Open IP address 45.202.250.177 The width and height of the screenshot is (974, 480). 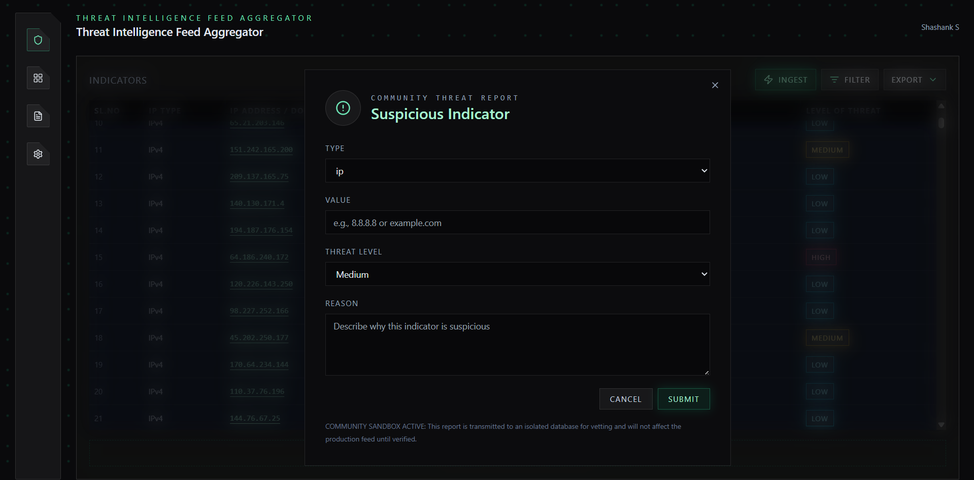(259, 338)
